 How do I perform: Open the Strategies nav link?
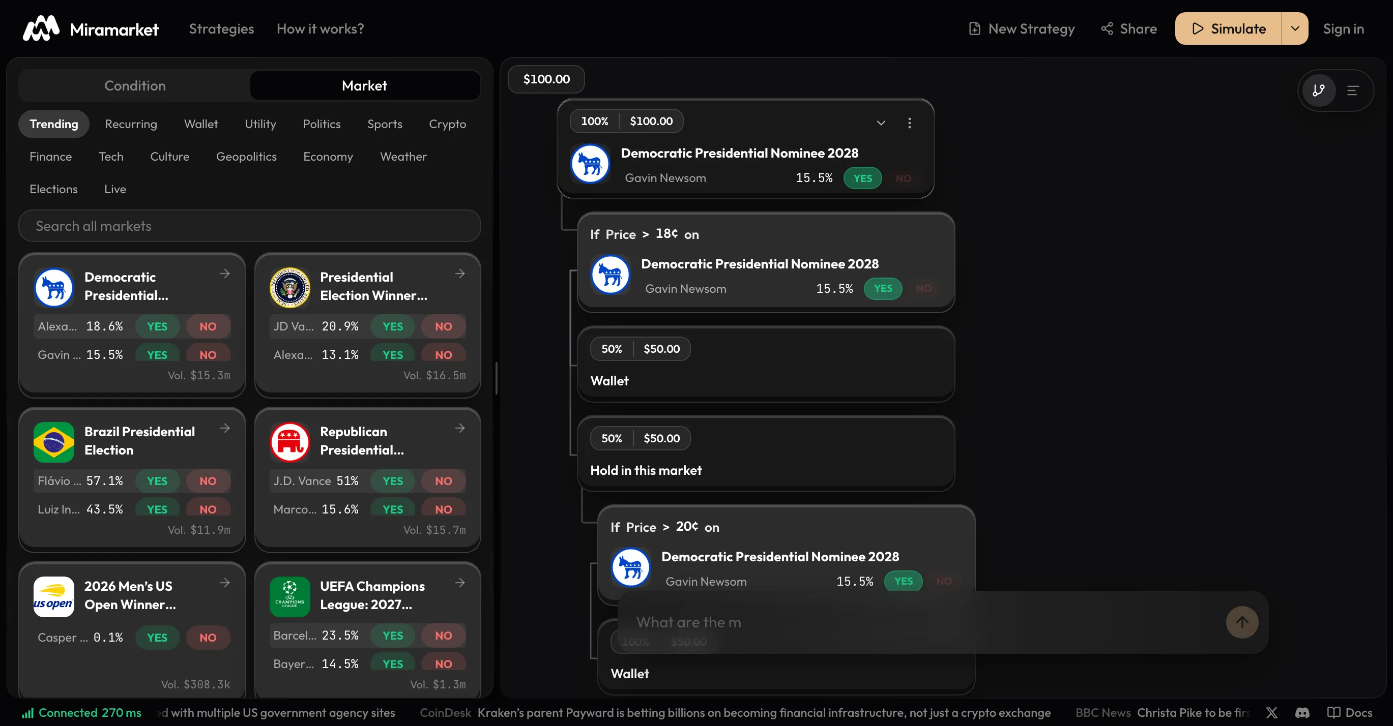(221, 28)
